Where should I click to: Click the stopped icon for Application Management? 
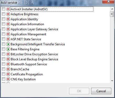(x=8, y=34)
